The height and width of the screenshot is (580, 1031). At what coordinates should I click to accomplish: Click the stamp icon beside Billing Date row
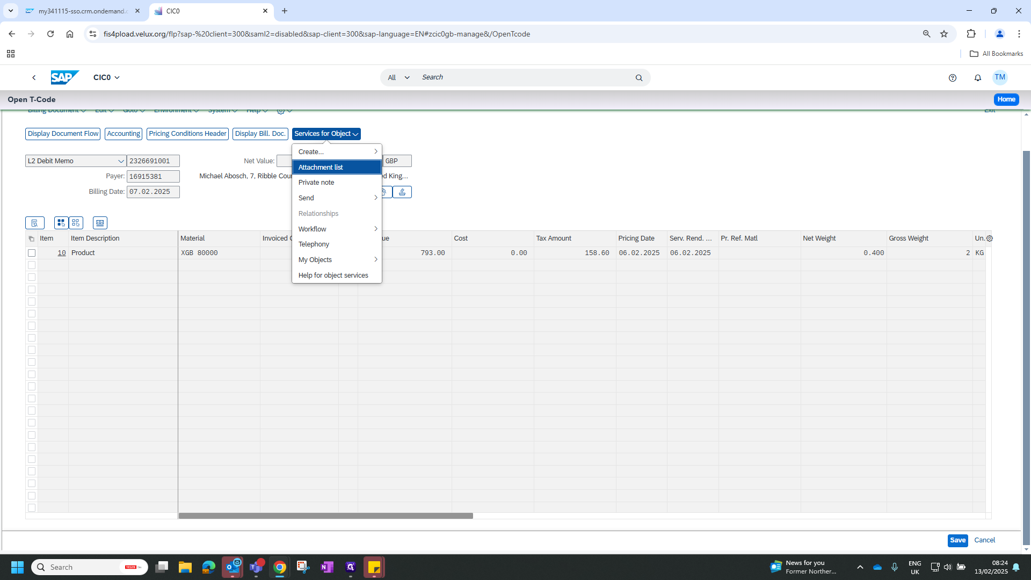402,192
